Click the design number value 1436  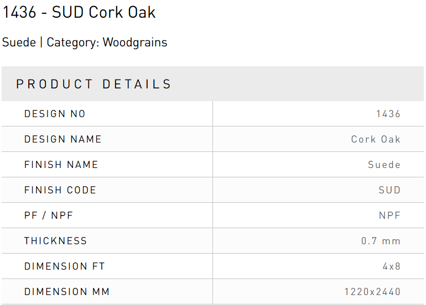pyautogui.click(x=388, y=114)
